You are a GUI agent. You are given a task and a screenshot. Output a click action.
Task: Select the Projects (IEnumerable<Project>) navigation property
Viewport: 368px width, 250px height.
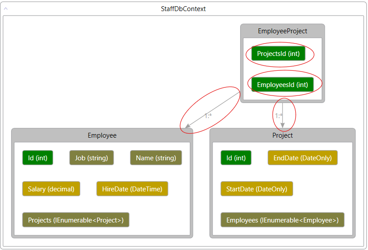[76, 220]
